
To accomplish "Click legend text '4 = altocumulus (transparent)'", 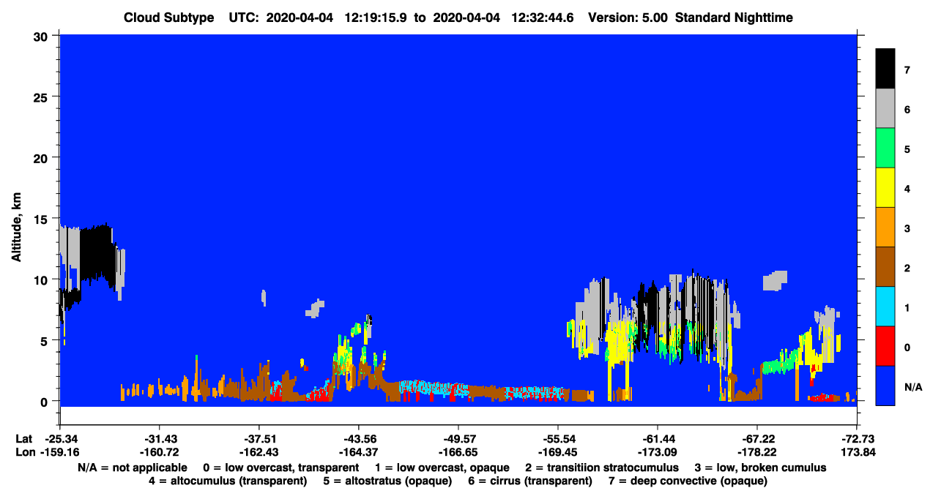I will point(228,481).
